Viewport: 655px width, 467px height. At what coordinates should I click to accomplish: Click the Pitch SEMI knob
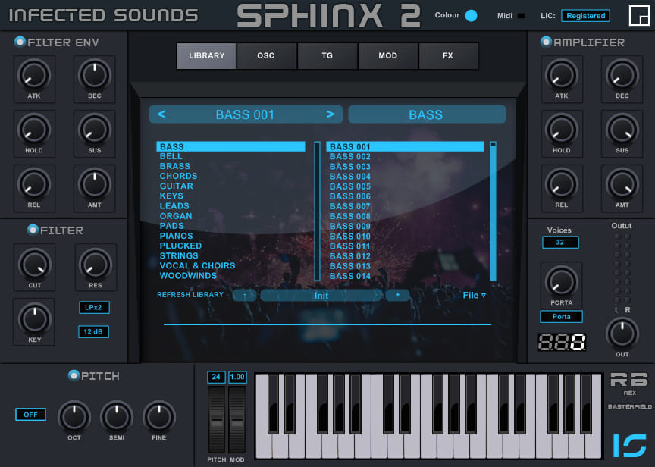pos(117,417)
